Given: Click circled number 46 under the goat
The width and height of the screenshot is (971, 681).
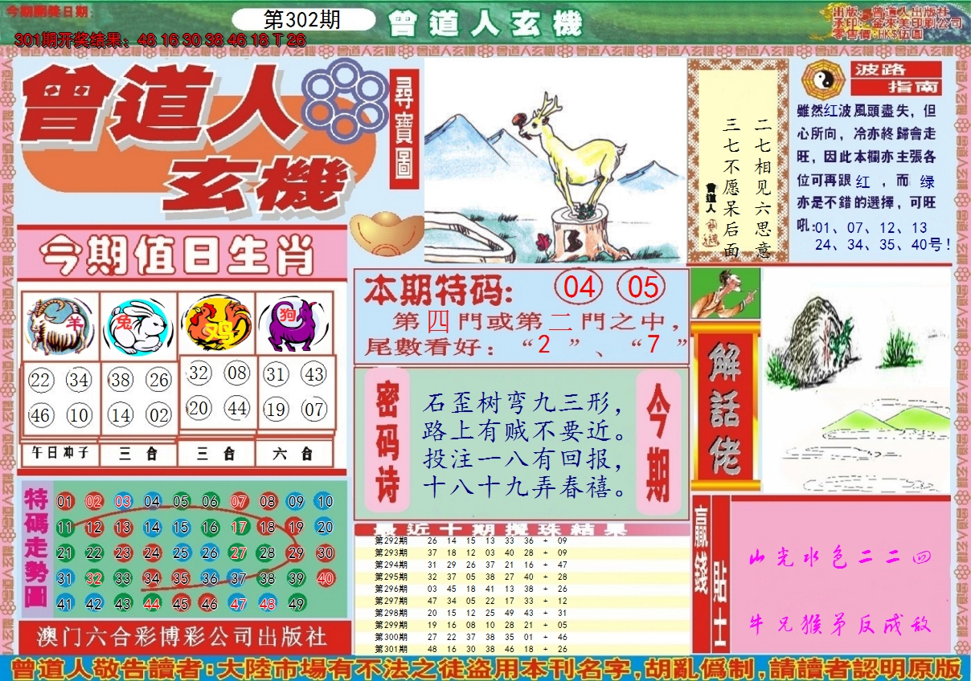Looking at the screenshot, I should coord(41,415).
